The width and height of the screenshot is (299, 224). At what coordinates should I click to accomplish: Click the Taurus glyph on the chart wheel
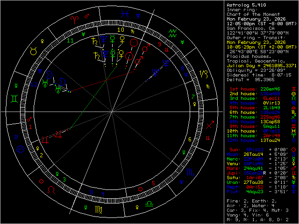pos(33,52)
